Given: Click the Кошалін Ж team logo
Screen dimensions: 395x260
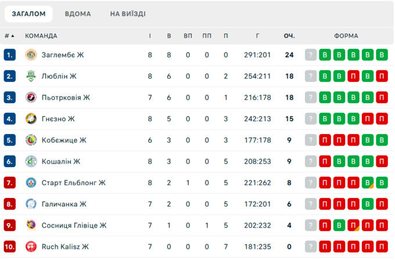Looking at the screenshot, I should 31,161.
